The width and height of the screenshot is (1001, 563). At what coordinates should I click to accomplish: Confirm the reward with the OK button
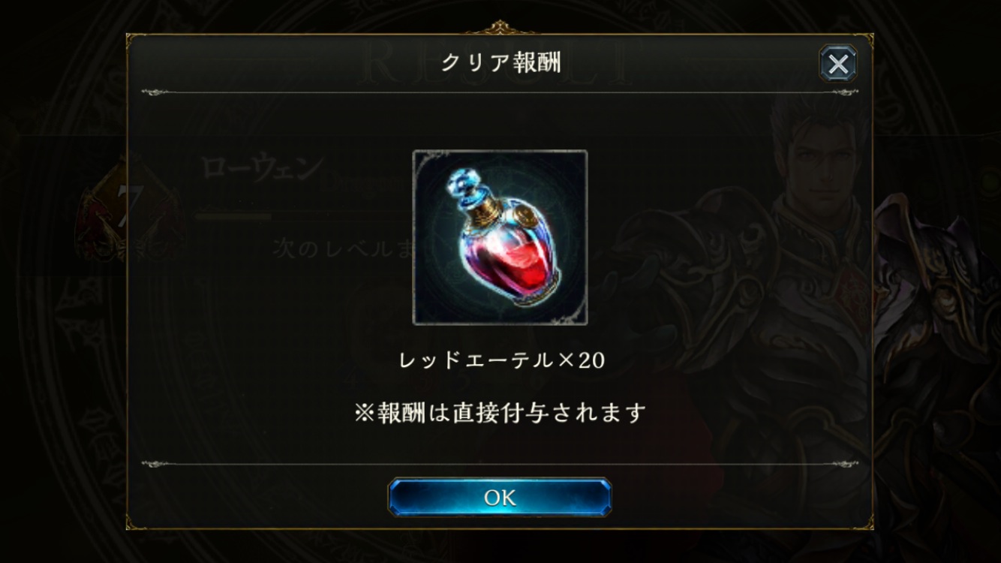tap(500, 498)
